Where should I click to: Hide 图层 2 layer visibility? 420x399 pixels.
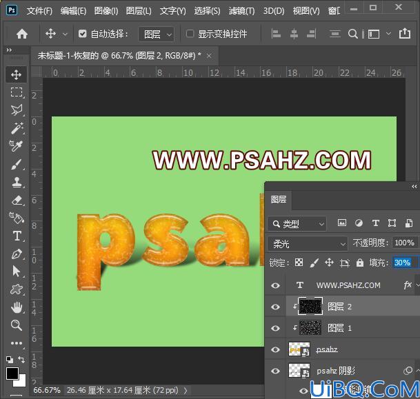[275, 307]
